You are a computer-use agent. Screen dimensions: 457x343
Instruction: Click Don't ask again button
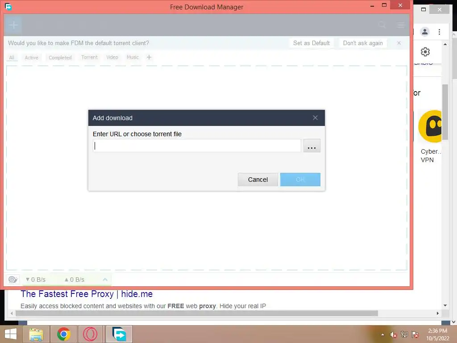(x=363, y=43)
